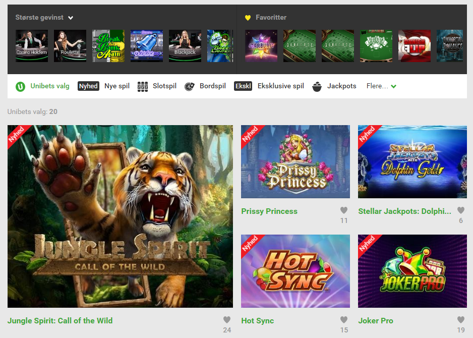Launch the live Roulette dealer thumbnail
This screenshot has height=338, width=473.
pyautogui.click(x=70, y=46)
